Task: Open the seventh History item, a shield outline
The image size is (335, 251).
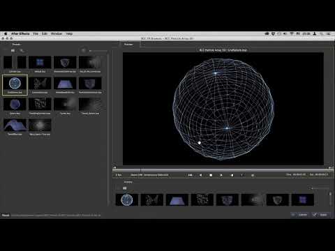Action: [278, 200]
